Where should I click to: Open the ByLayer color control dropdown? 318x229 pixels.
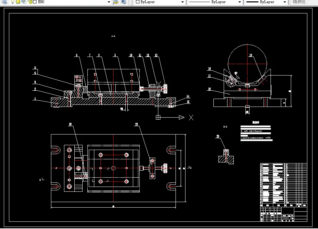coord(182,2)
